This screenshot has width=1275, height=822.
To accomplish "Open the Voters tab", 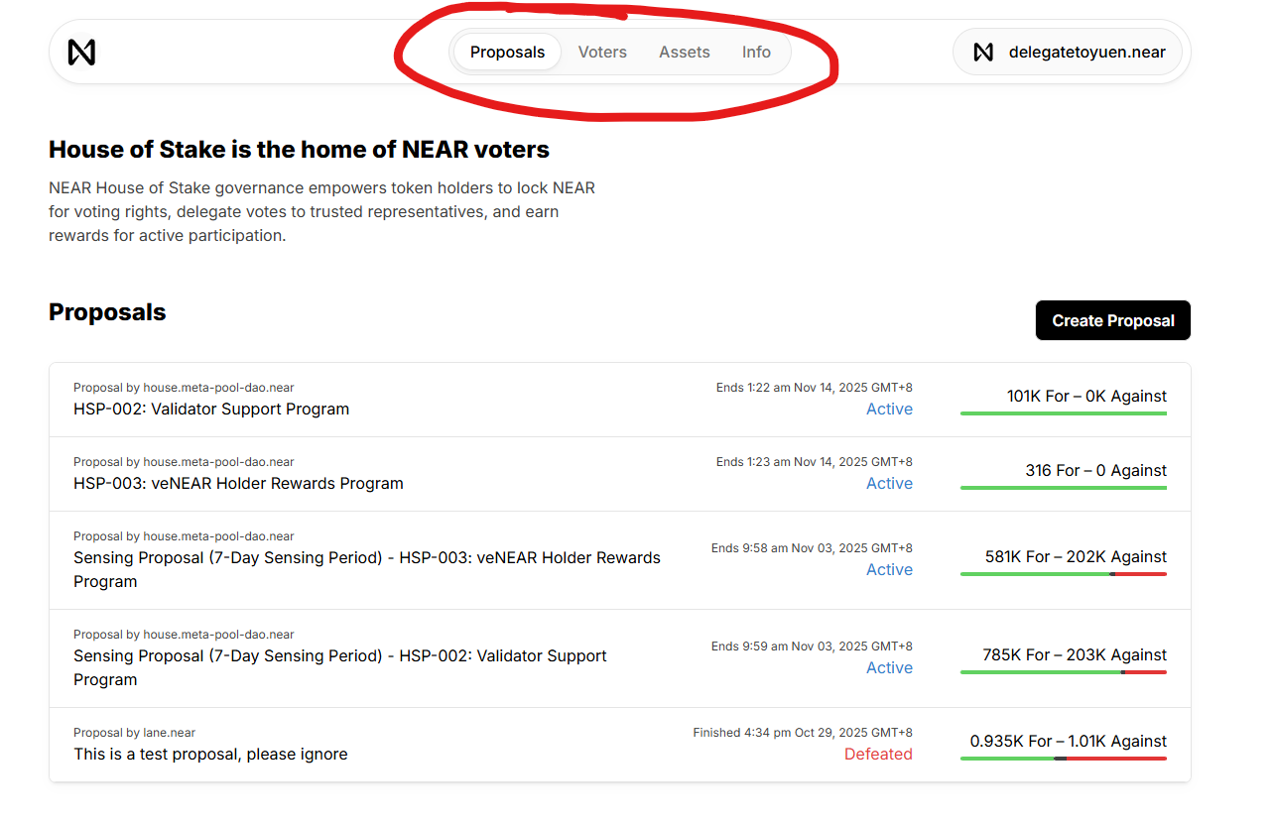I will pos(602,52).
